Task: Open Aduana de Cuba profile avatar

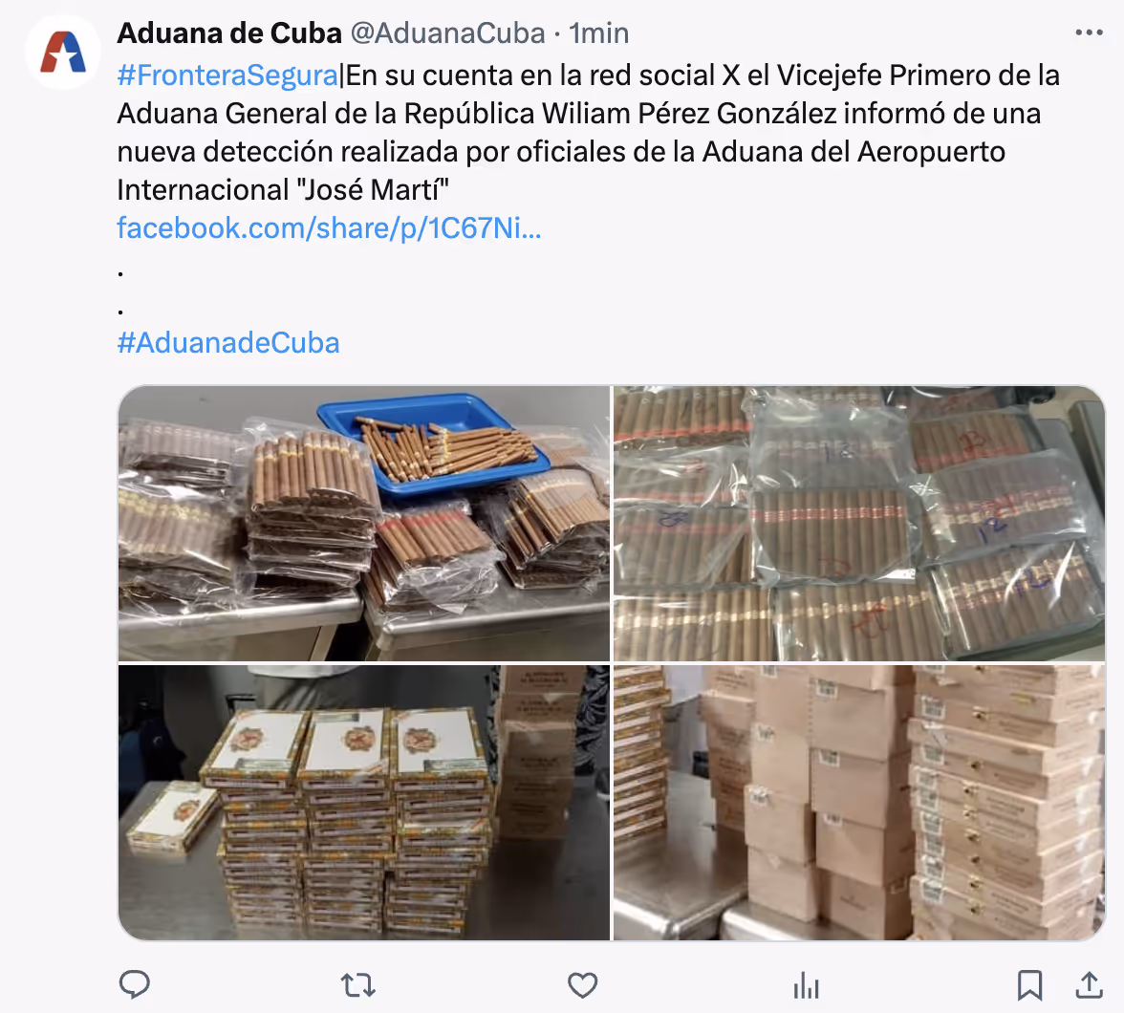Action: [x=63, y=53]
